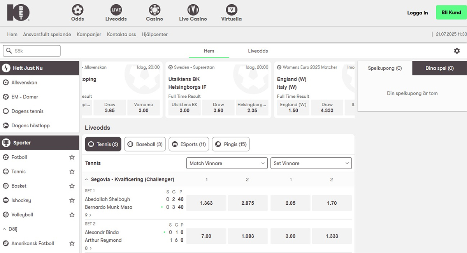Image resolution: width=467 pixels, height=253 pixels.
Task: Select Tennis (6) live filter
Action: pos(103,144)
